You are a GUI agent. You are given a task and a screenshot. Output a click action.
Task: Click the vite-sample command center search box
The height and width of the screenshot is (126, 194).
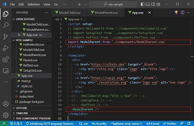113,4
